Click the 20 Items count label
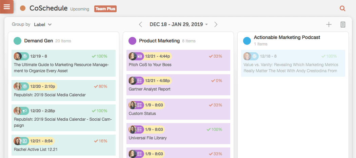The height and width of the screenshot is (158, 356). pos(63,41)
